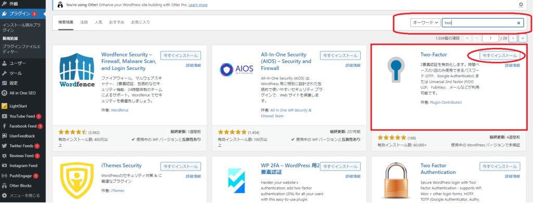This screenshot has height=221, width=533.
Task: Go to next results page arrow
Action: coord(513,38)
